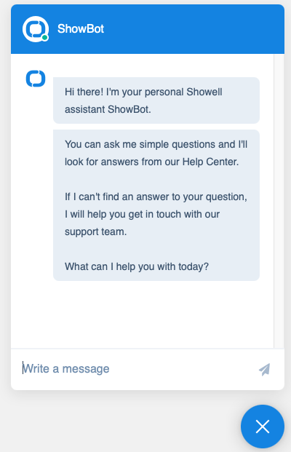Click the green online status dot
The image size is (291, 452).
click(x=44, y=38)
